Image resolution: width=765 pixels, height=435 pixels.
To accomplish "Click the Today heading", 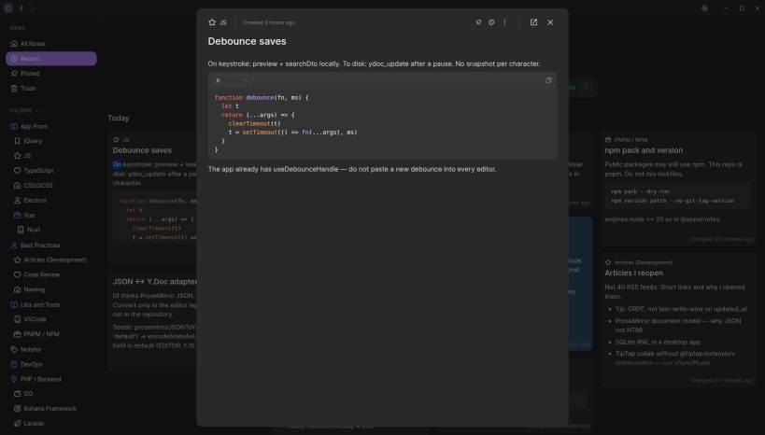I will coord(118,118).
